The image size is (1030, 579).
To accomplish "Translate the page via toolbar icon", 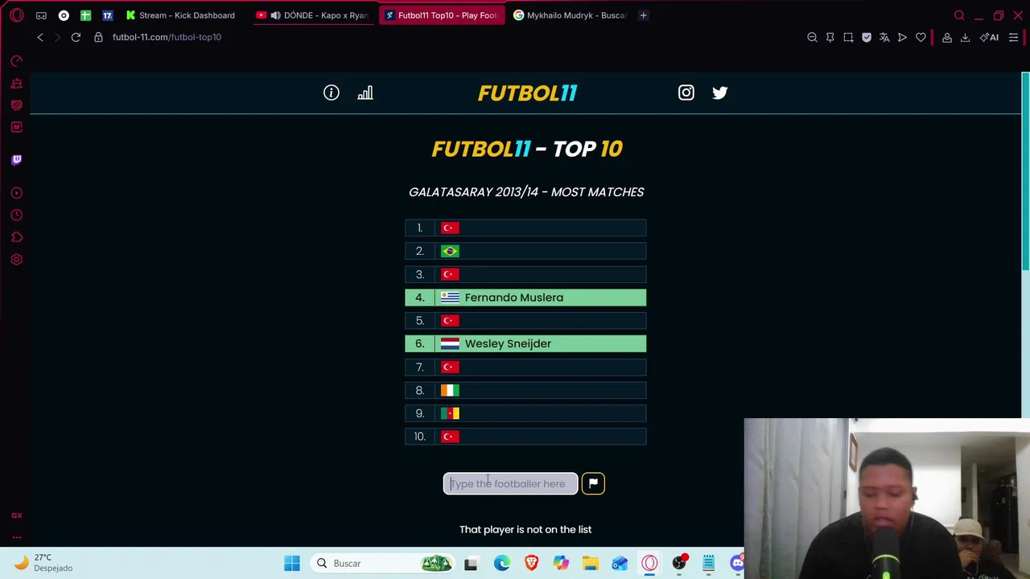I will [x=884, y=37].
